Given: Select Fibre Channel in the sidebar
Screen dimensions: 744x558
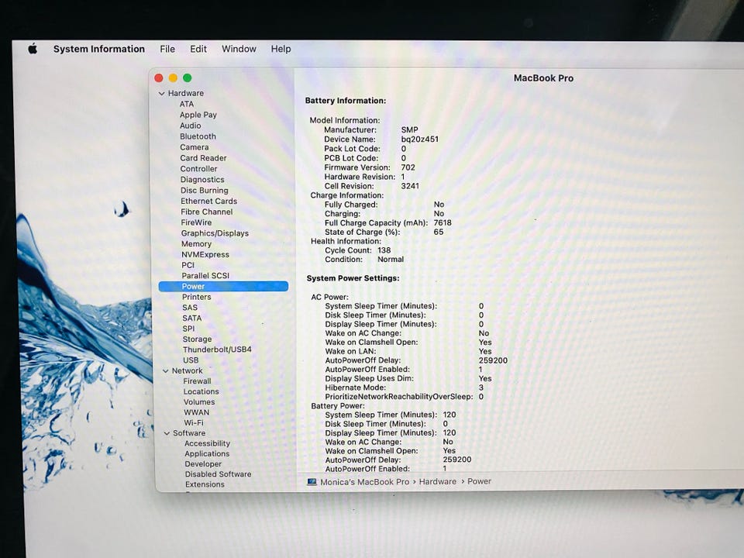Looking at the screenshot, I should 206,212.
